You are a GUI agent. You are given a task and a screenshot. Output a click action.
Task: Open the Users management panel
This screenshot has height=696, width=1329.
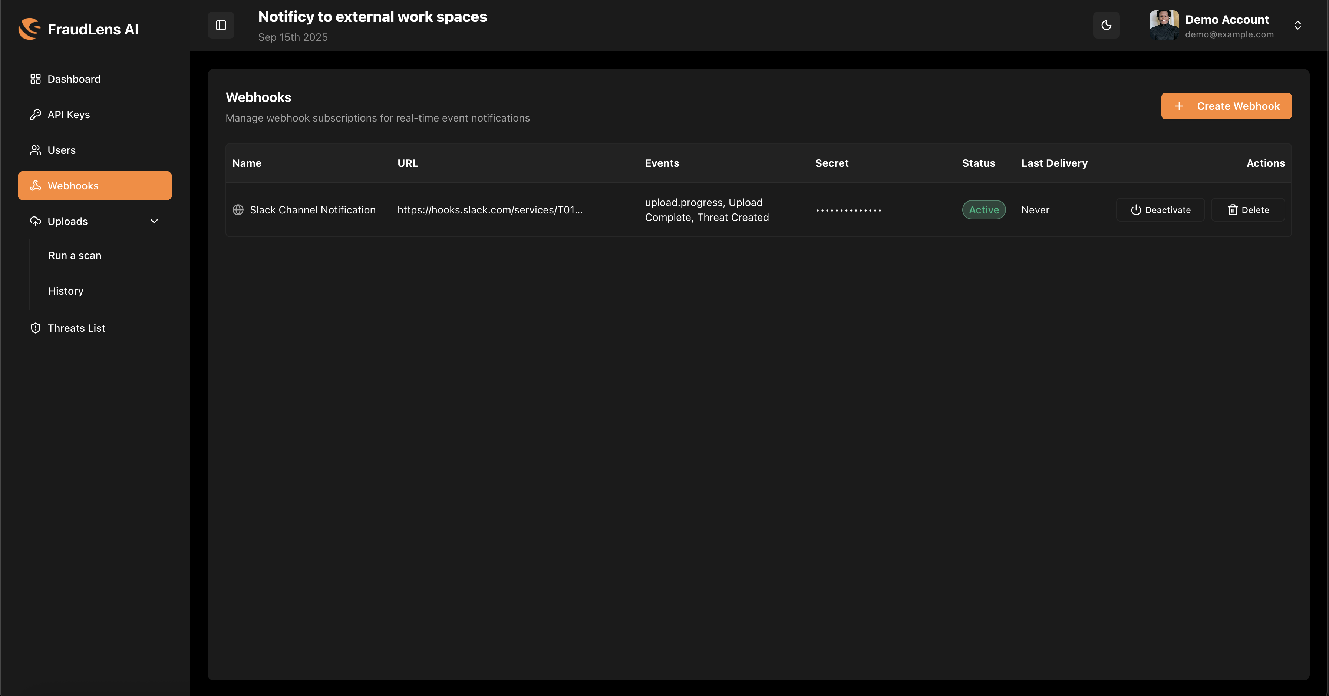[62, 150]
